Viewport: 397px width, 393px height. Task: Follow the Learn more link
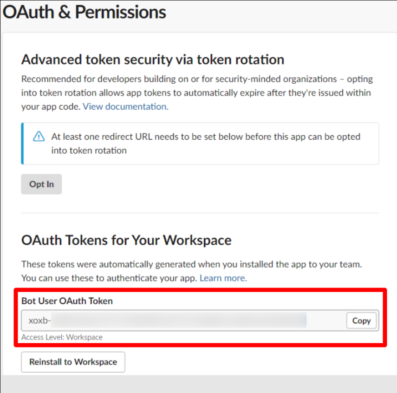[223, 278]
